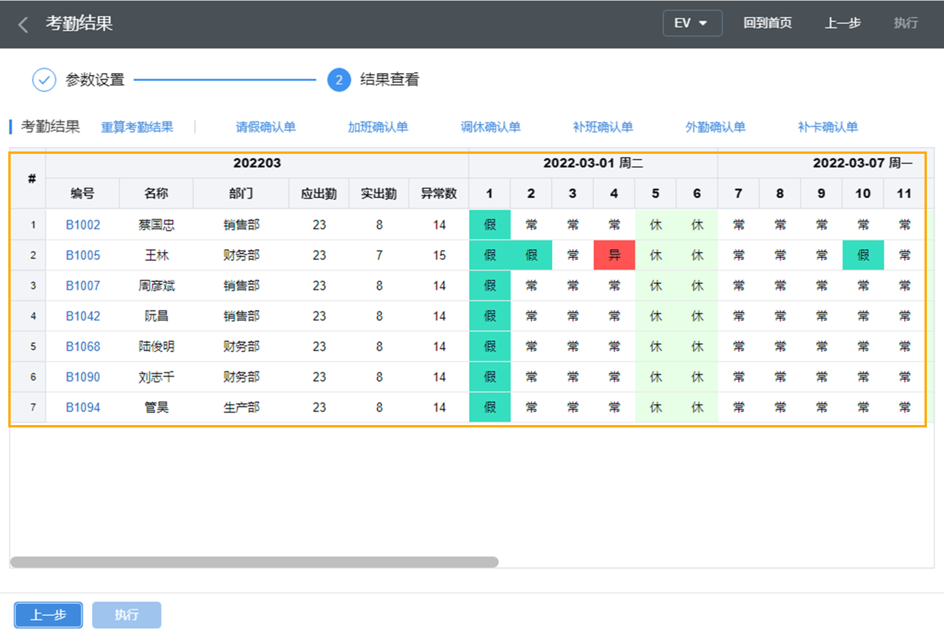The image size is (944, 637).
Task: Click the name 刘志千
Action: tap(157, 377)
